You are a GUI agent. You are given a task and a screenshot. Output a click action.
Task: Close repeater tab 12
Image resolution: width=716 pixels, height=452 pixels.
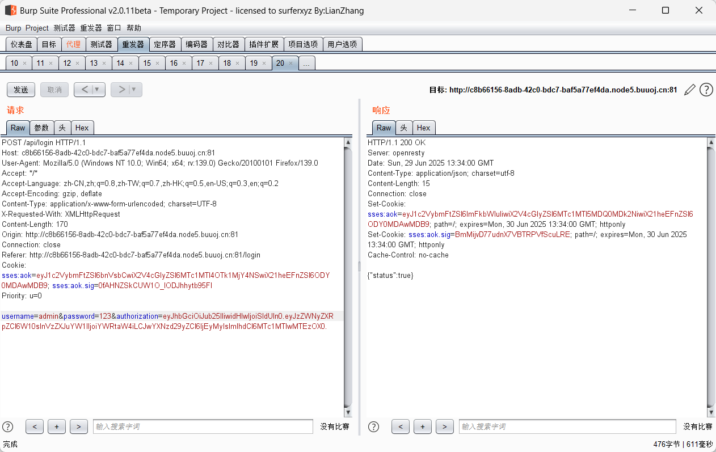tap(78, 64)
